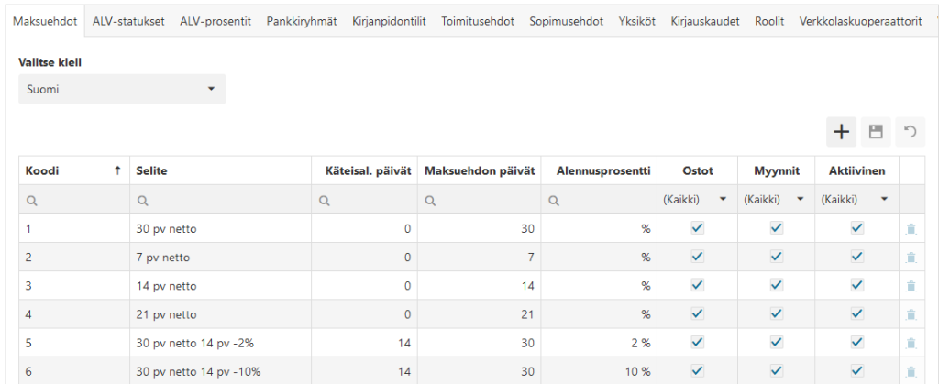Delete row 5 using trash icon
This screenshot has width=939, height=384.
pos(911,343)
